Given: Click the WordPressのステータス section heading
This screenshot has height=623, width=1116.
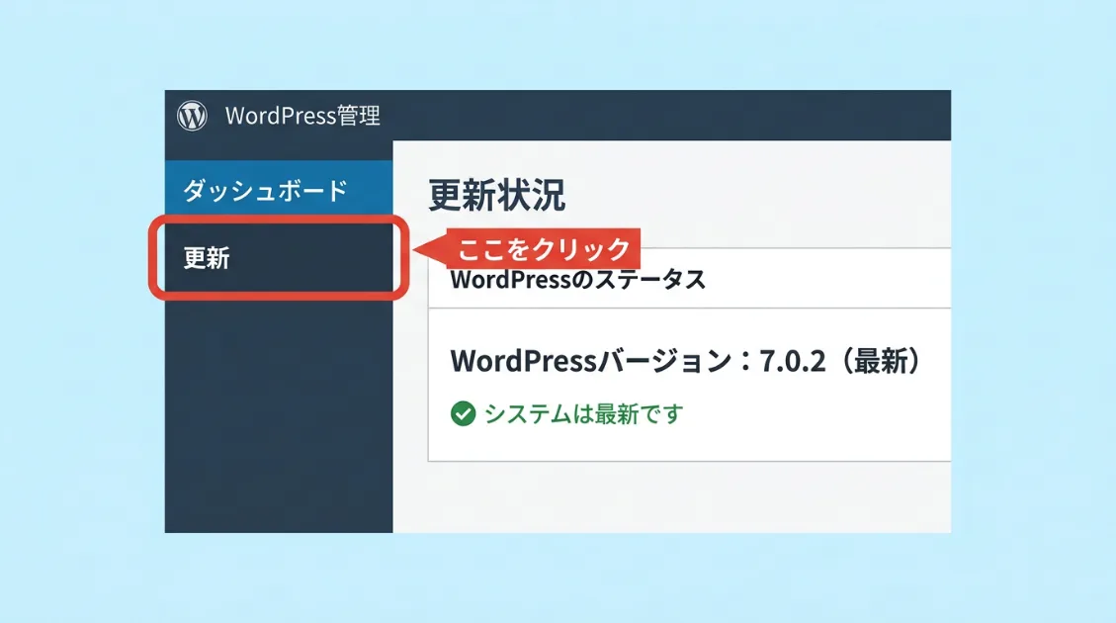Looking at the screenshot, I should tap(578, 280).
